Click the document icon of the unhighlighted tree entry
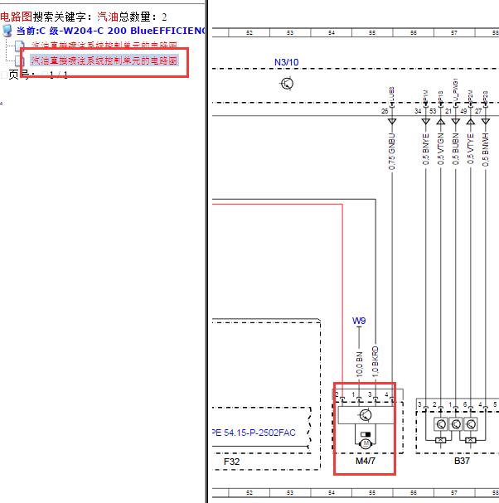Screen dimensions: 499x503 (20, 46)
